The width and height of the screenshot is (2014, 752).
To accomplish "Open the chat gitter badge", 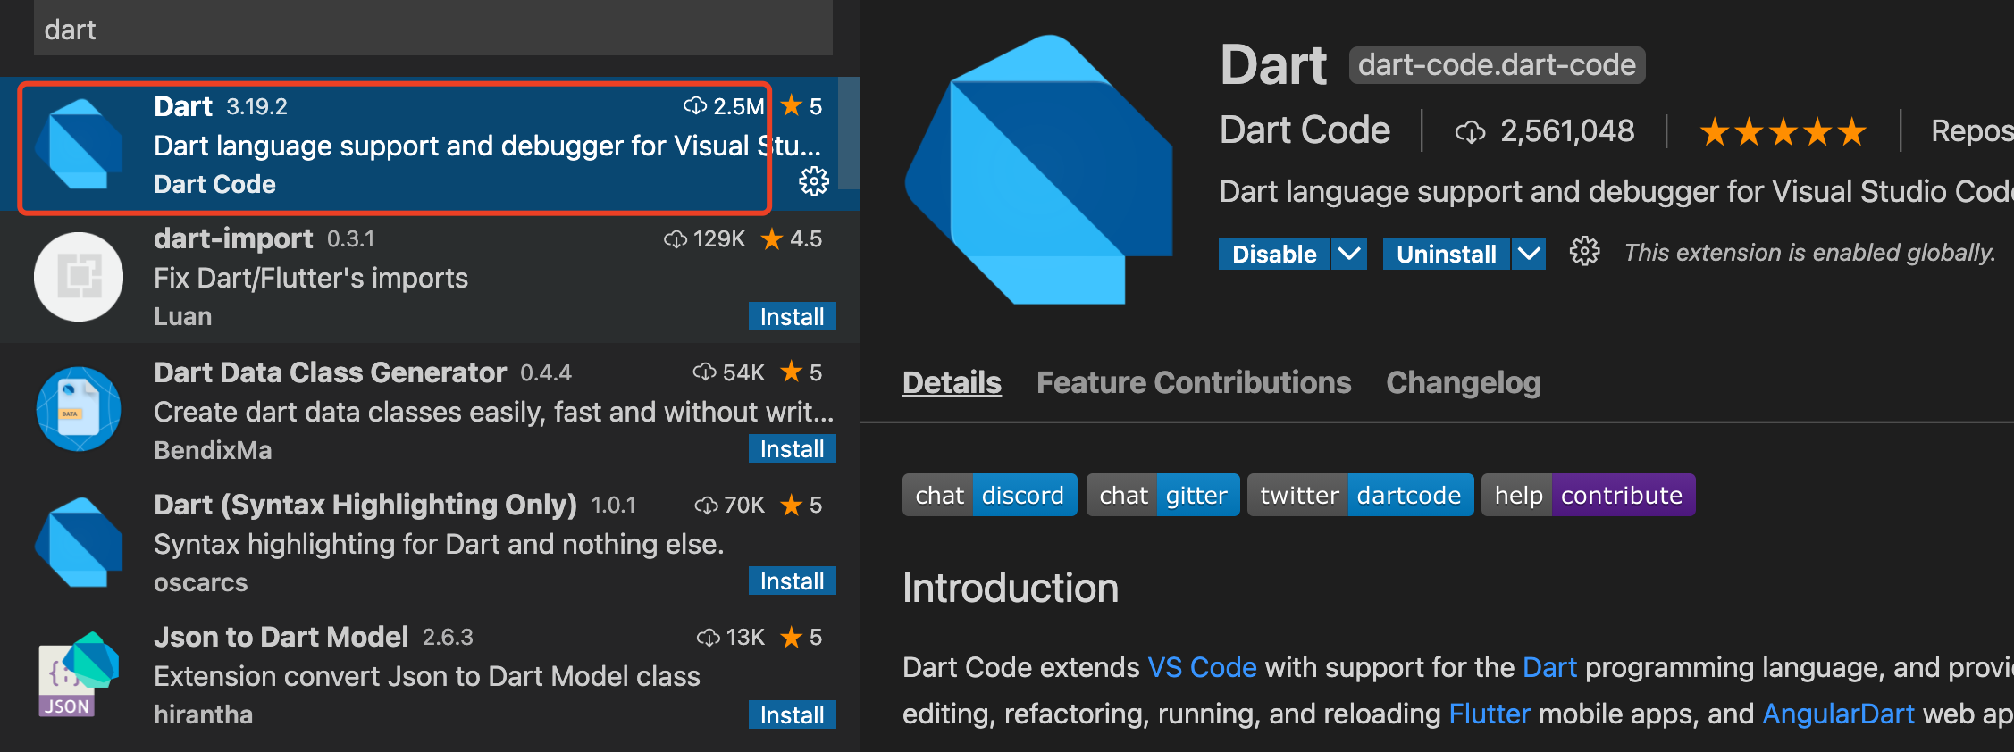I will tap(1163, 495).
